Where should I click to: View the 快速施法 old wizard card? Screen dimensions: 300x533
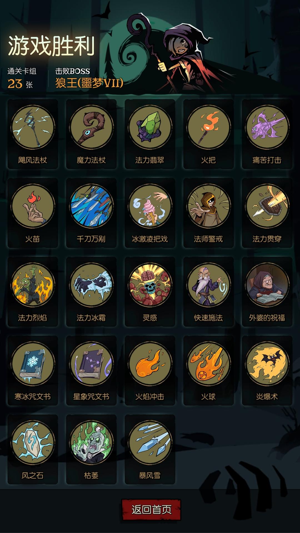[x=209, y=292]
